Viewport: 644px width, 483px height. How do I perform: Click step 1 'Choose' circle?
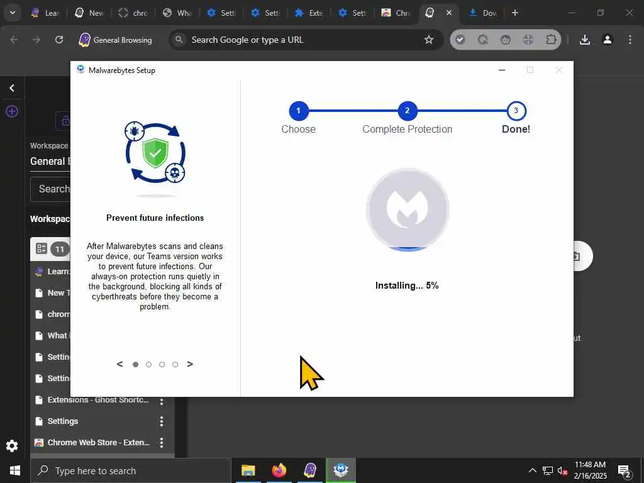[x=299, y=111]
